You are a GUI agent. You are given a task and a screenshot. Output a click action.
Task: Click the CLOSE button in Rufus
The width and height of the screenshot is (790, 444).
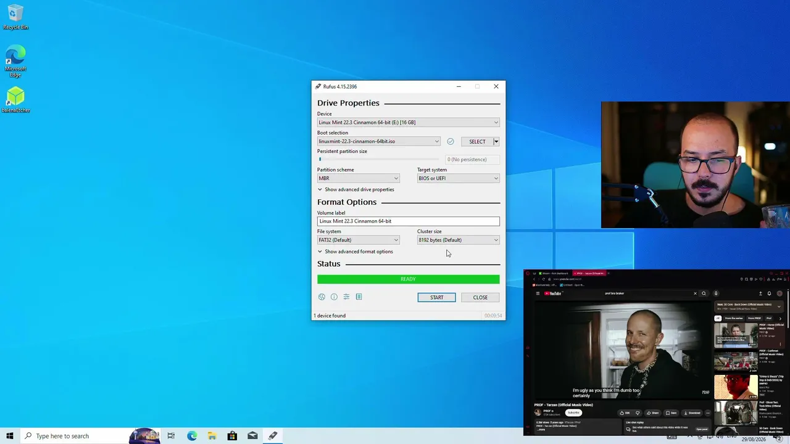click(x=480, y=297)
